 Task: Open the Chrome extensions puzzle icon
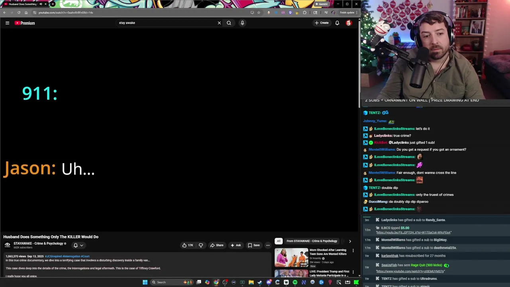point(305,12)
